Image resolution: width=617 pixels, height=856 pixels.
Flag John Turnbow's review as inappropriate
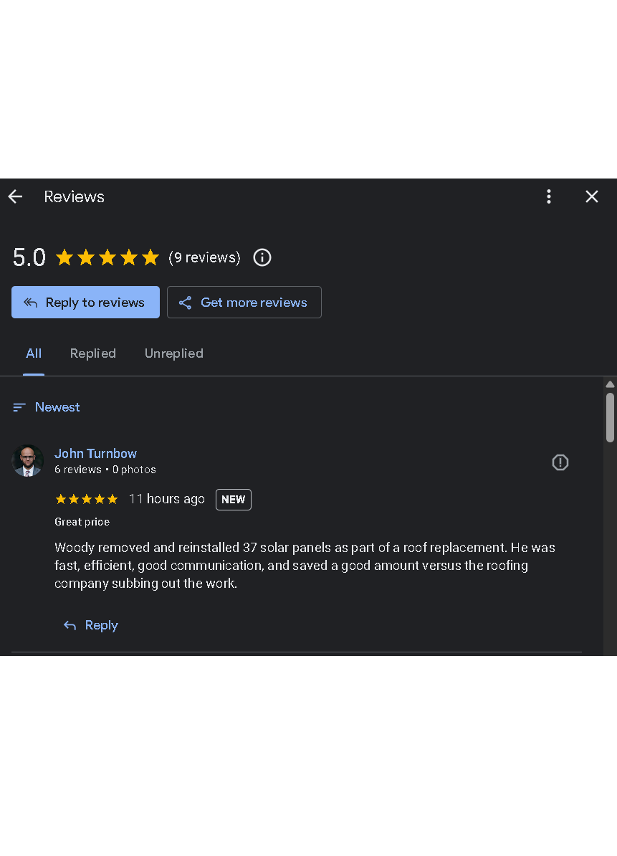tap(560, 462)
